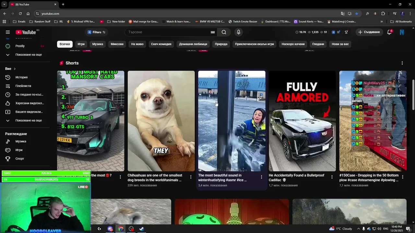Click the translate page icon in address bar
This screenshot has width=415, height=233.
click(343, 14)
